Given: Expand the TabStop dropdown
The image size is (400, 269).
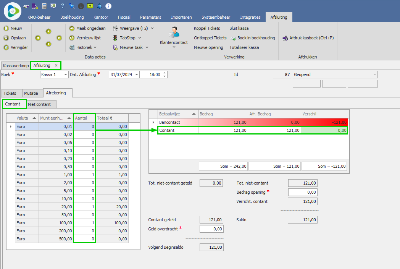Looking at the screenshot, I should tap(140, 38).
